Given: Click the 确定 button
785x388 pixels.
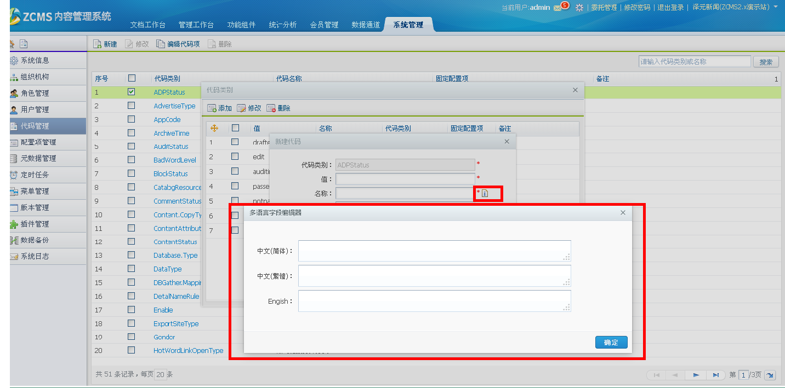Looking at the screenshot, I should (611, 343).
